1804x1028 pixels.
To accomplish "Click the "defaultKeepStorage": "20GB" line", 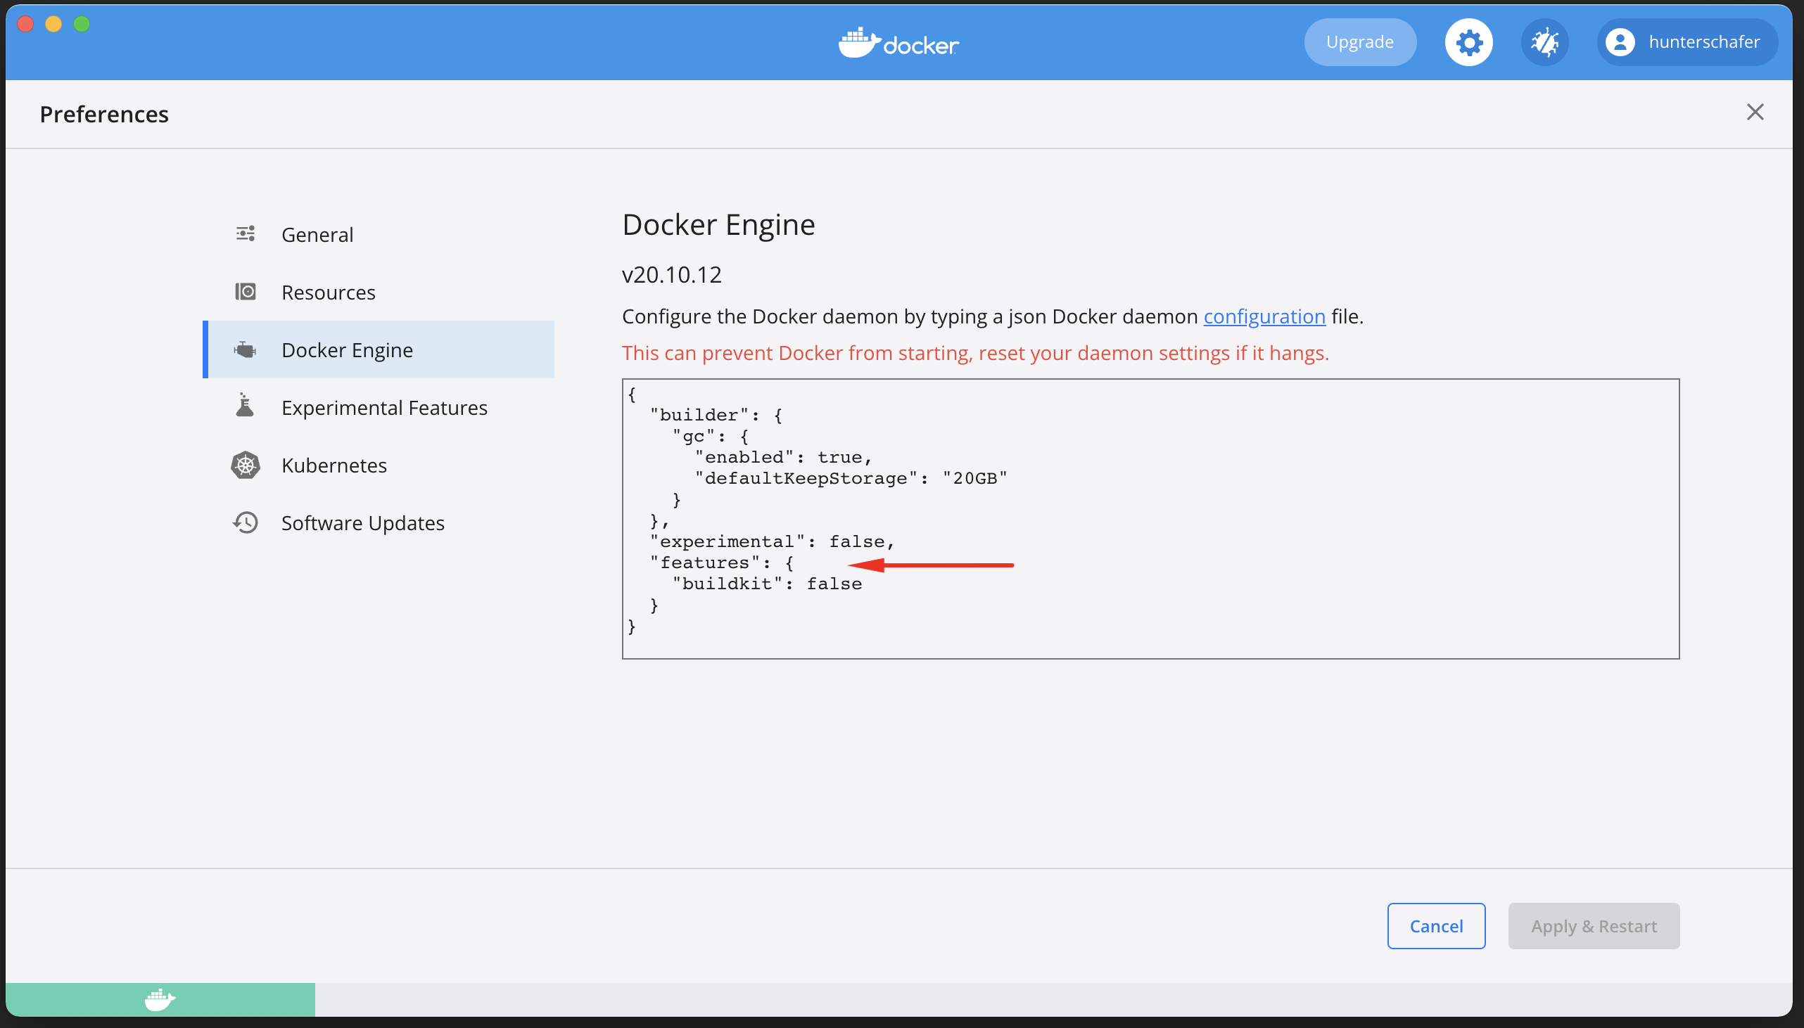I will 851,479.
